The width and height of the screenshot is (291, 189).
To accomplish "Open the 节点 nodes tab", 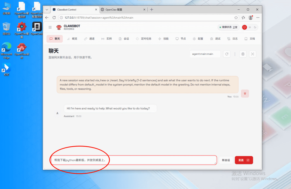I will 181,39.
